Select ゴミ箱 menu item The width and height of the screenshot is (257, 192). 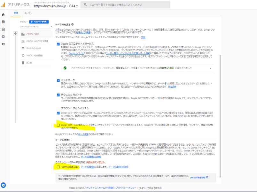36,63
